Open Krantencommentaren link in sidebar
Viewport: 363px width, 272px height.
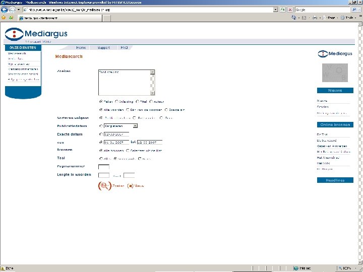(23, 69)
